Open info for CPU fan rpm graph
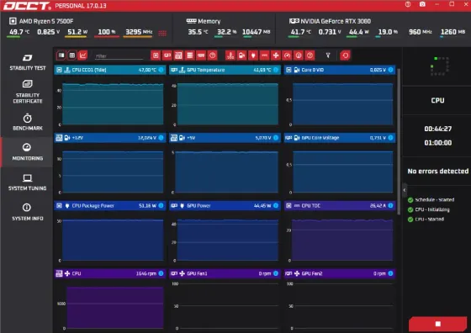The width and height of the screenshot is (471, 333). [x=161, y=273]
